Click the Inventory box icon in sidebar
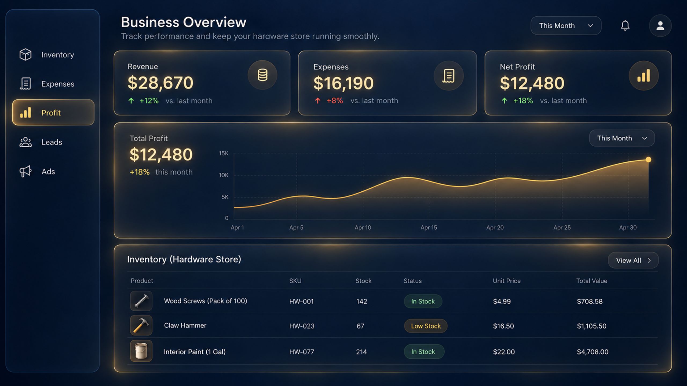Screen dimensions: 687x386 click(x=25, y=54)
